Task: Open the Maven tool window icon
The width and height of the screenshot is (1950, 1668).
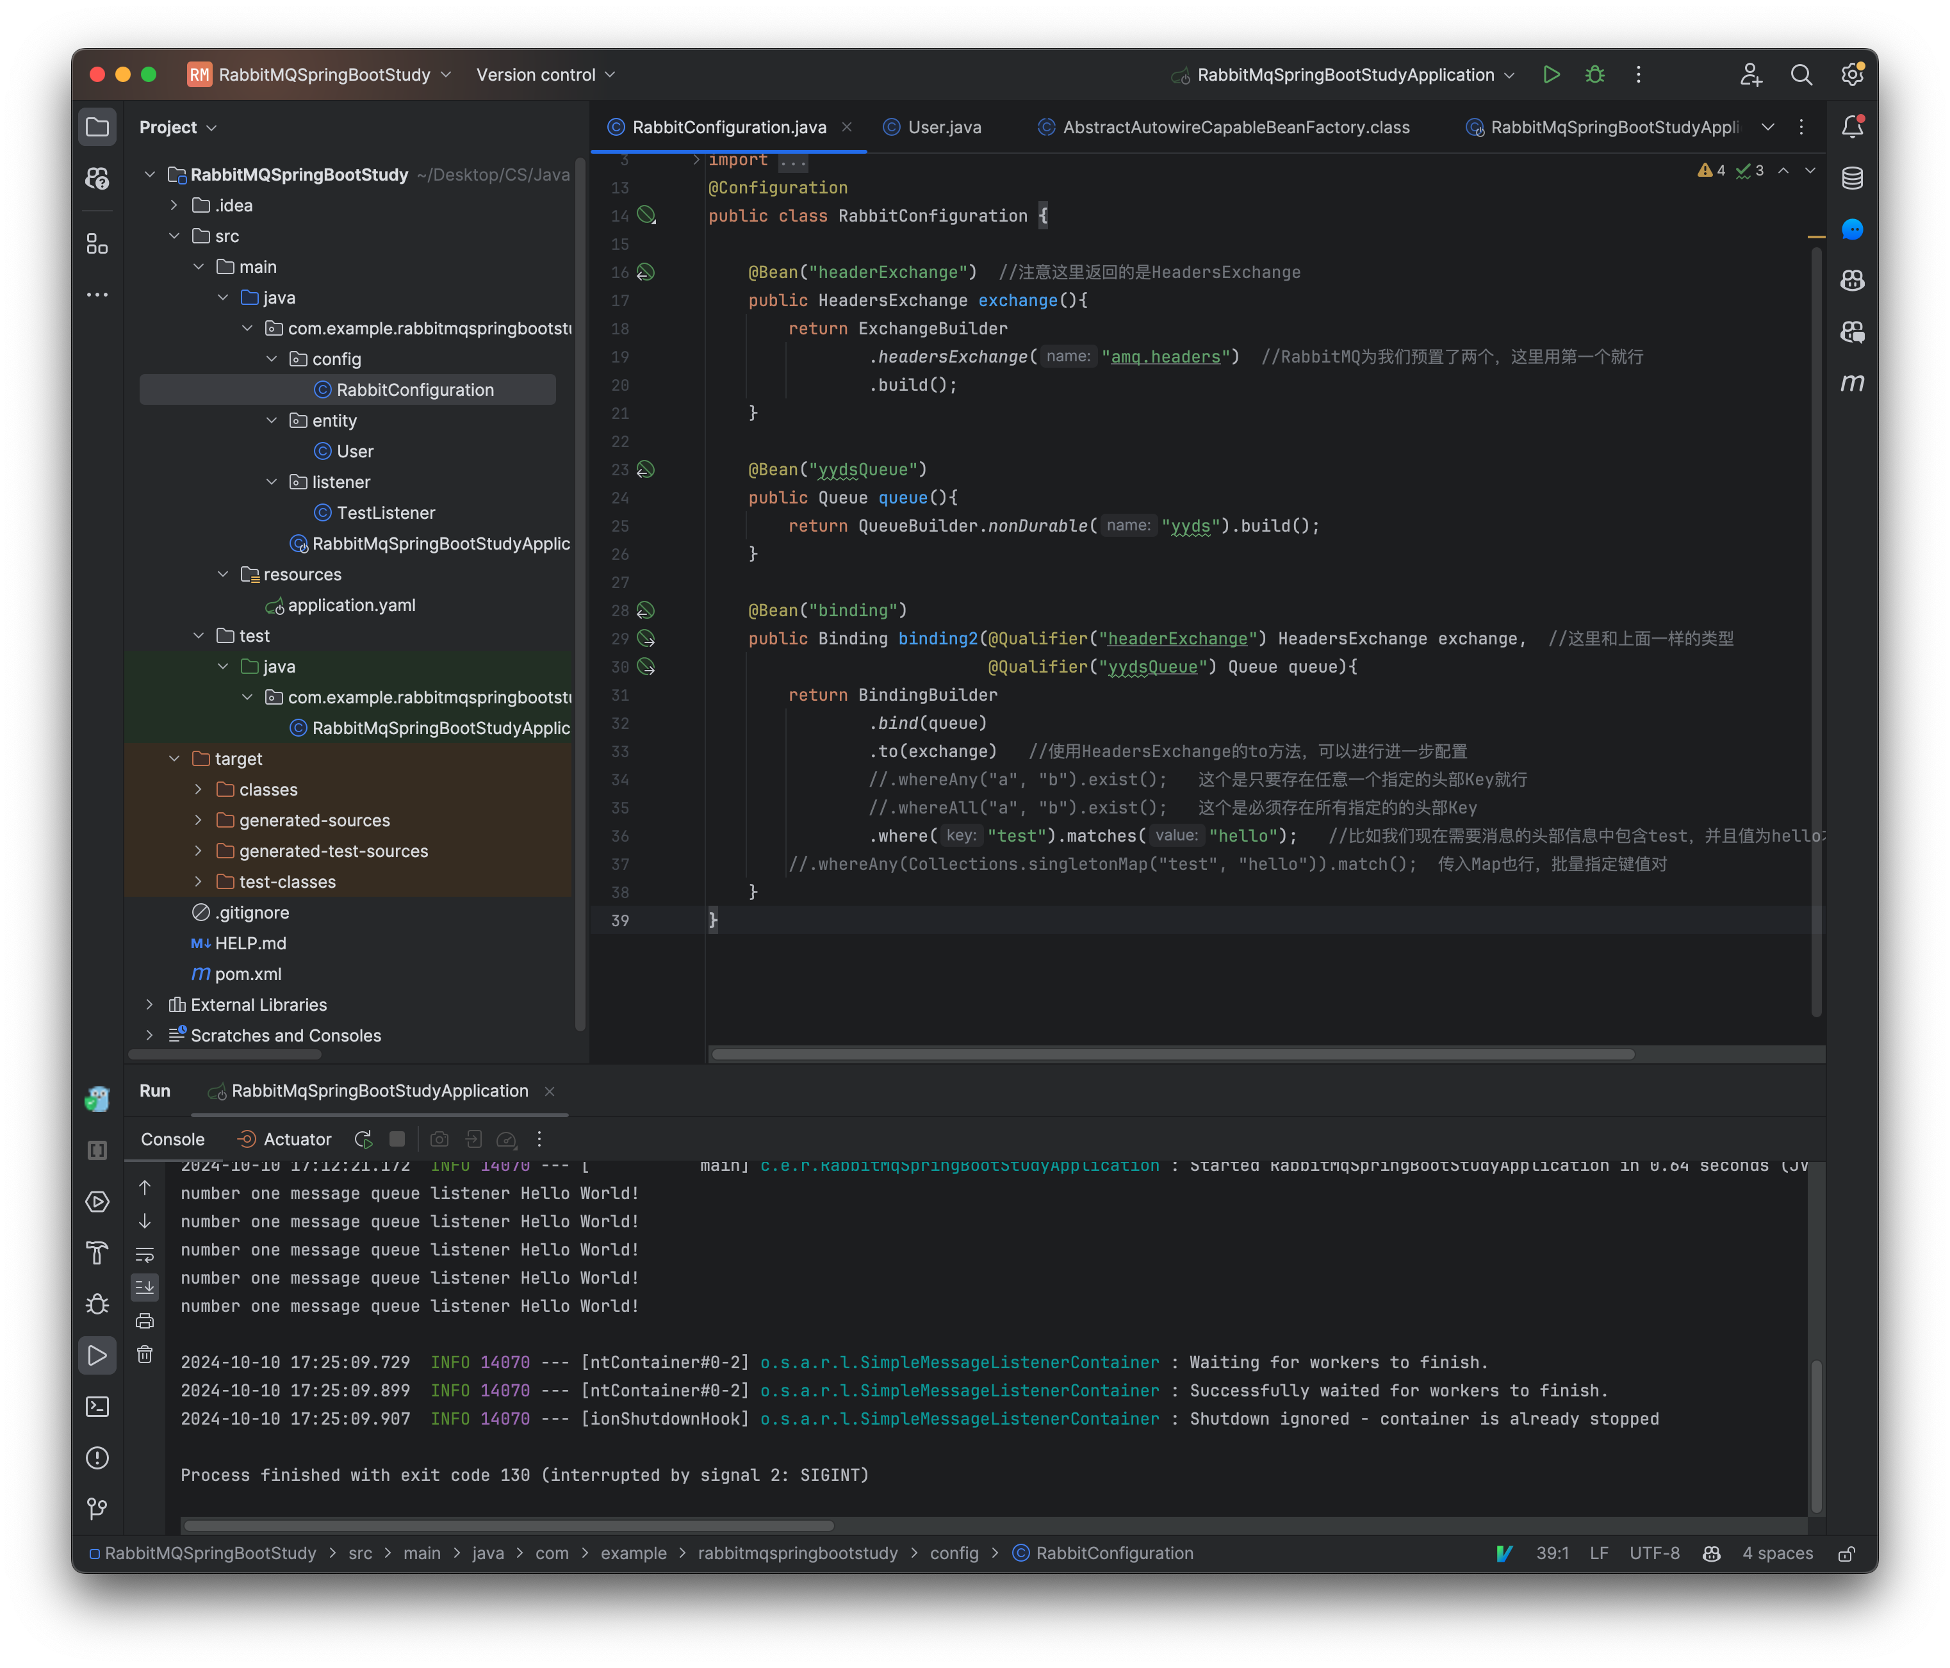Action: (1851, 383)
